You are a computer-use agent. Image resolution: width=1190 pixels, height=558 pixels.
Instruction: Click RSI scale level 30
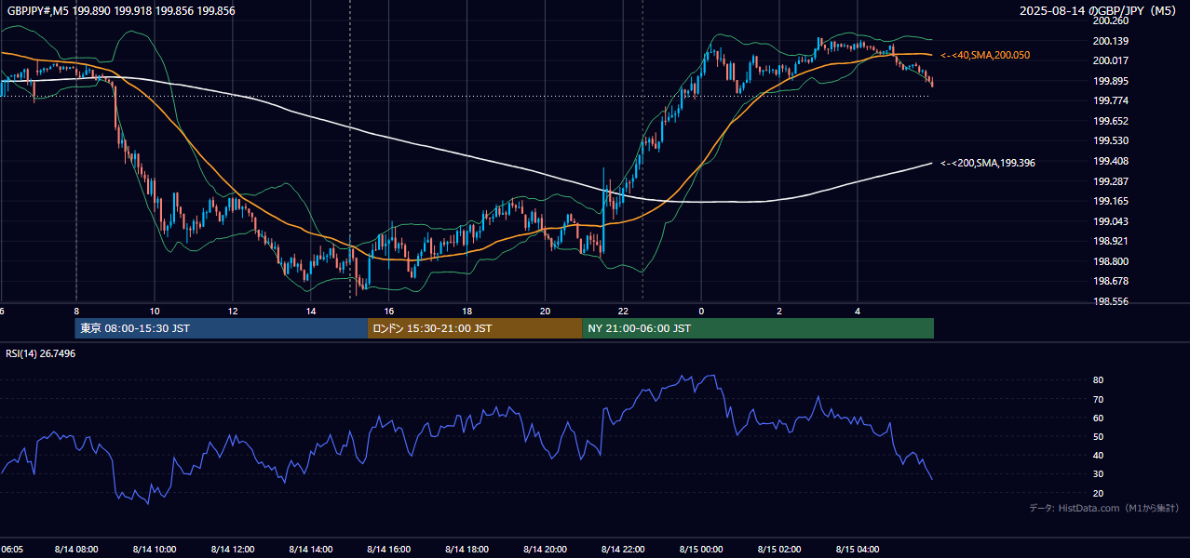(x=1098, y=473)
